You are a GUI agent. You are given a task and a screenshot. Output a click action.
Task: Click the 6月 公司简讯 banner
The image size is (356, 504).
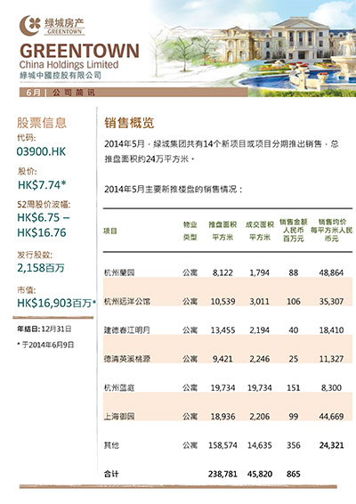click(133, 93)
